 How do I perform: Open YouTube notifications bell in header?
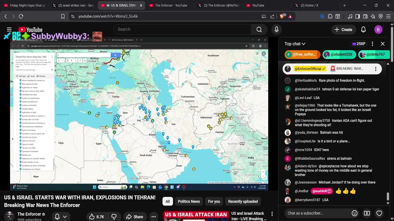(x=363, y=29)
